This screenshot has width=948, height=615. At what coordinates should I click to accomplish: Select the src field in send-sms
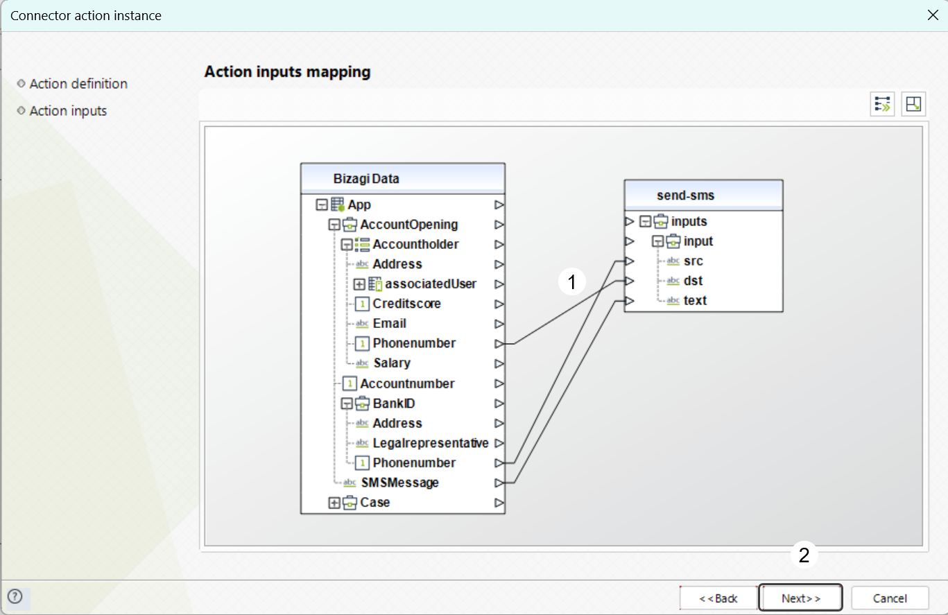[x=693, y=261]
